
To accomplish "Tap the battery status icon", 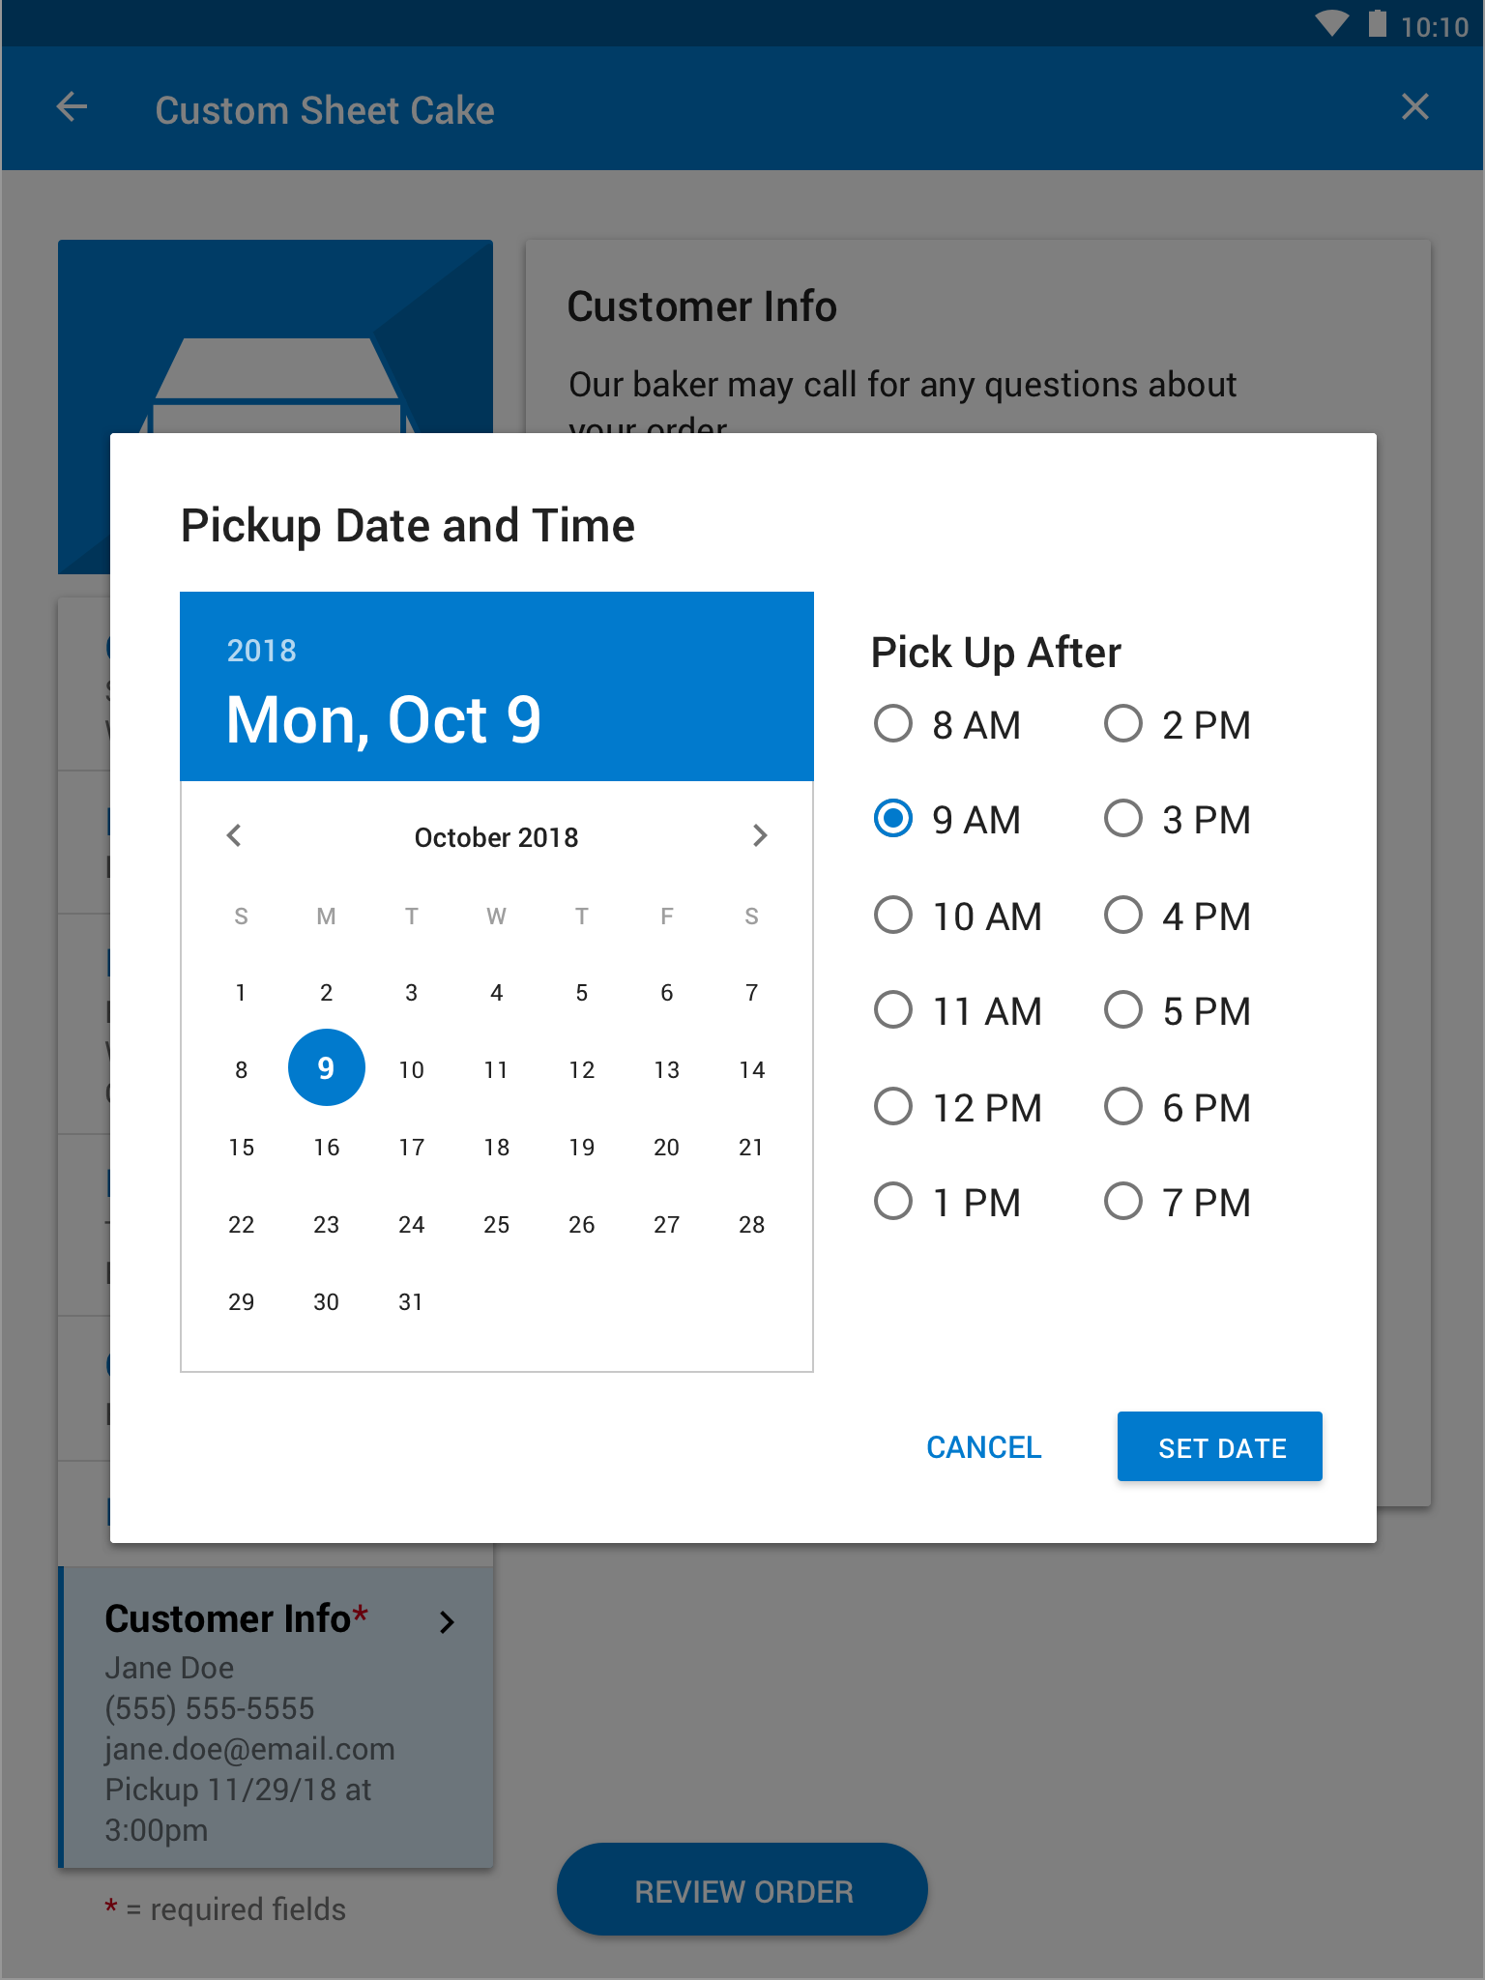I will pos(1378,24).
